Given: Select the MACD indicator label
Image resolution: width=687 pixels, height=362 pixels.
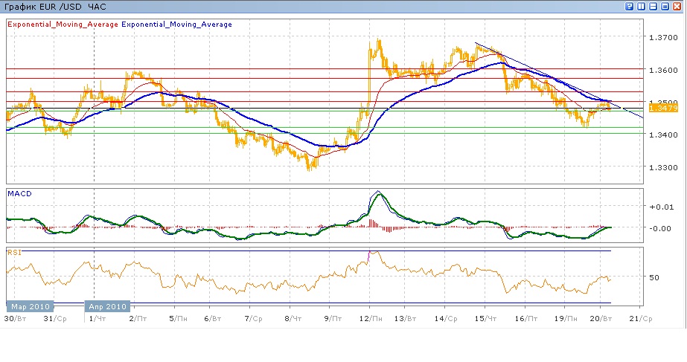Looking at the screenshot, I should 19,193.
